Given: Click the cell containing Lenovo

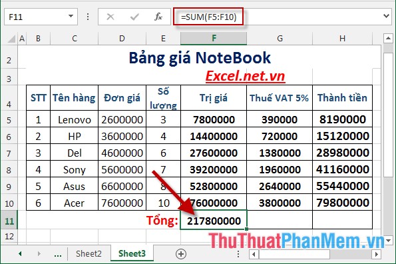Looking at the screenshot, I should pyautogui.click(x=75, y=119).
